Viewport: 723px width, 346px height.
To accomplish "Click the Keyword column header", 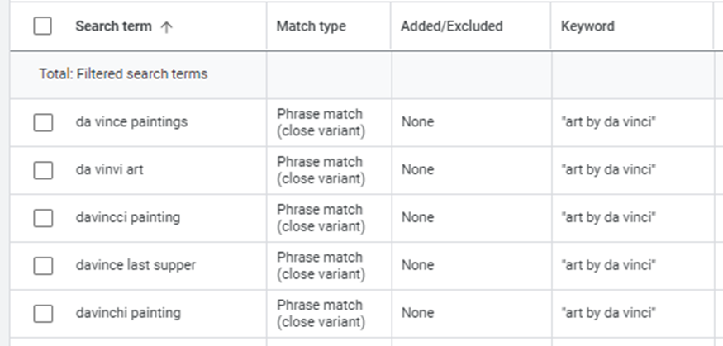I will click(x=587, y=26).
